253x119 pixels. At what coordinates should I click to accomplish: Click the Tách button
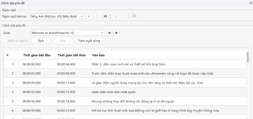pyautogui.click(x=41, y=41)
